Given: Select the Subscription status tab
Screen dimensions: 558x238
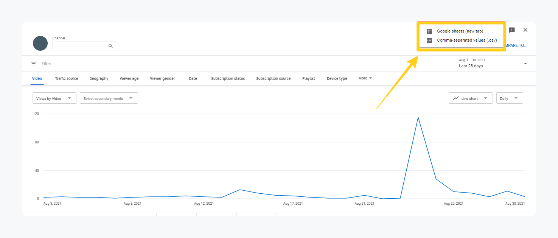Looking at the screenshot, I should click(x=228, y=79).
